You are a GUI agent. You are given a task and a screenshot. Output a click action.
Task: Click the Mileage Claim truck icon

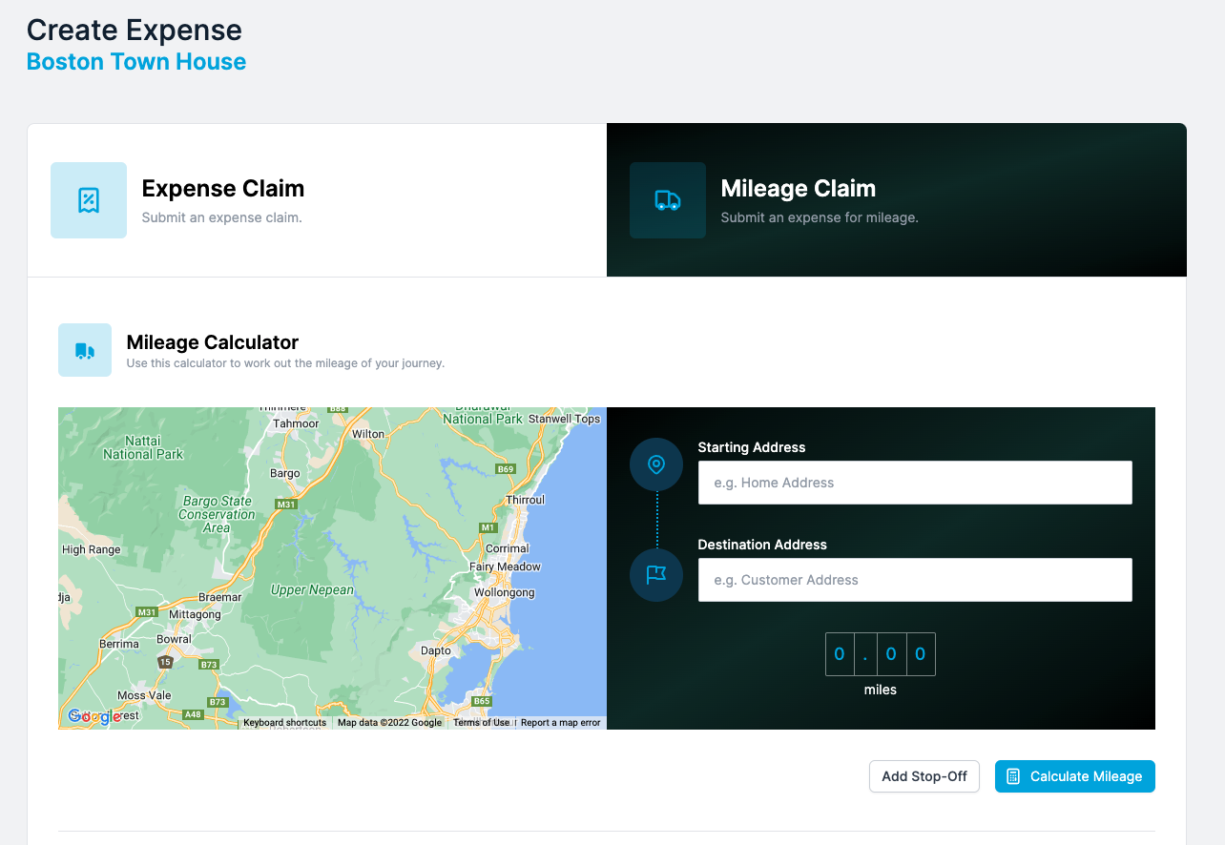point(668,200)
